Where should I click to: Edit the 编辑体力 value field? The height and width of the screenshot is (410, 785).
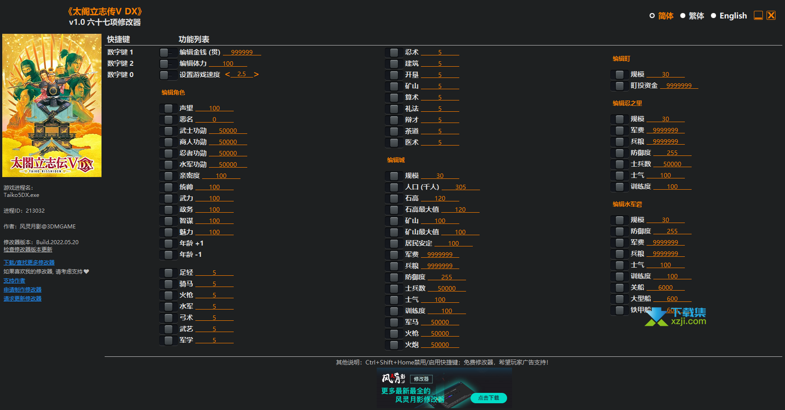(x=228, y=64)
